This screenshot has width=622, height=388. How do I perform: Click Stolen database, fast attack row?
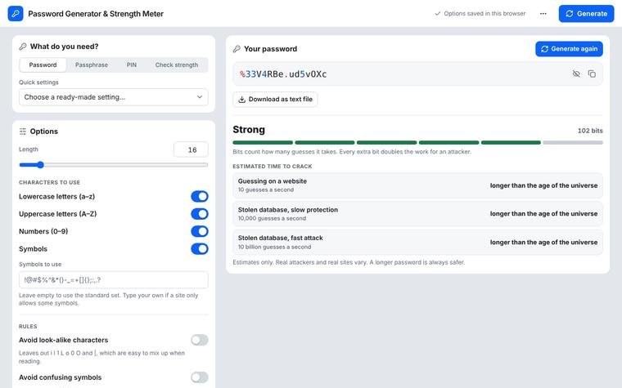417,243
